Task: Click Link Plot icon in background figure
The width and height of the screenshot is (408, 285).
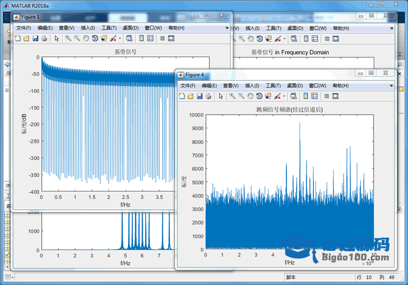Action: tap(294, 39)
